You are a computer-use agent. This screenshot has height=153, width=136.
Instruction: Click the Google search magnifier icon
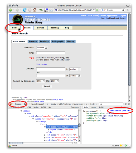click(x=123, y=10)
